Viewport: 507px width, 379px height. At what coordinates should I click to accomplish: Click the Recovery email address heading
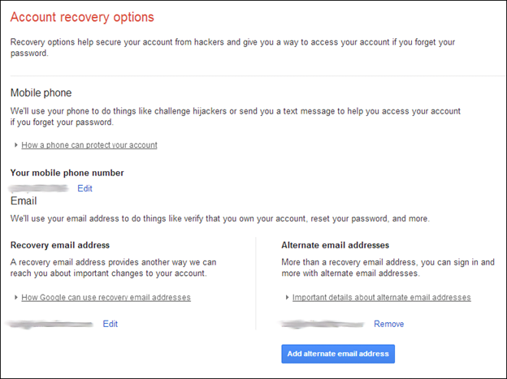point(60,245)
